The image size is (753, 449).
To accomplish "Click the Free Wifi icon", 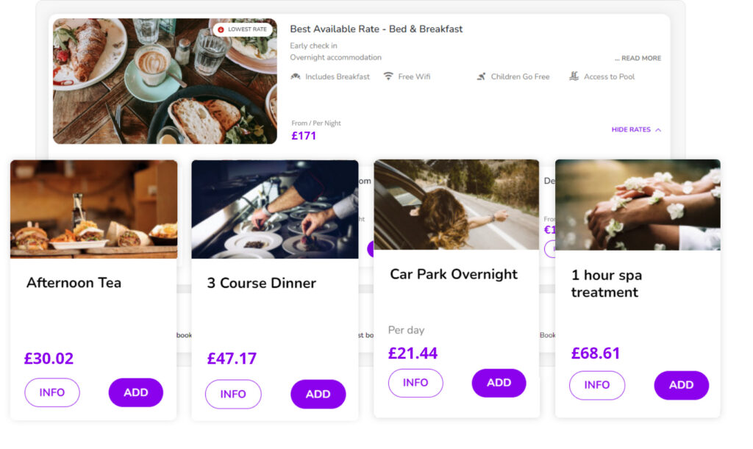I will coord(388,76).
